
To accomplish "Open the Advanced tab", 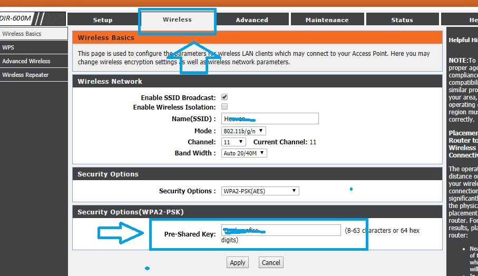I will 252,19.
